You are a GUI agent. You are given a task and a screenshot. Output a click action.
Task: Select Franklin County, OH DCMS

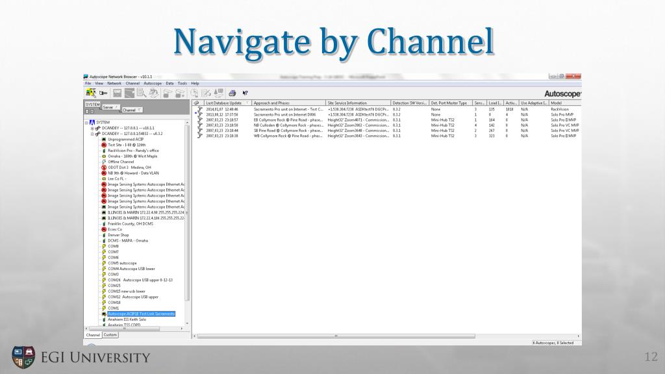130,224
